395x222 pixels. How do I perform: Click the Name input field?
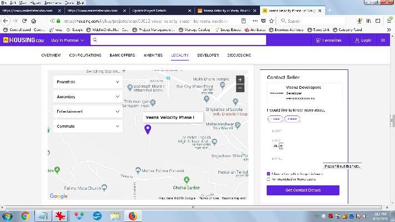click(x=303, y=131)
